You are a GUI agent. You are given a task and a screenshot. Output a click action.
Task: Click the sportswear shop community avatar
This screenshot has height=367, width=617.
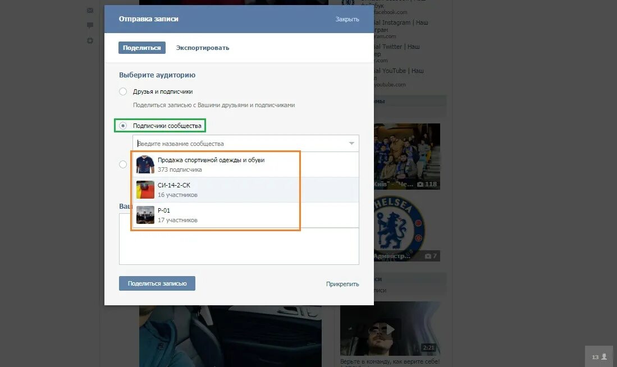[145, 164]
